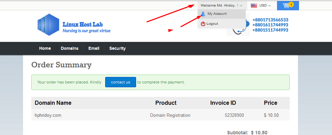Screen dimensions: 332x135
Task: Go to the Home navigation item
Action: pos(45,48)
